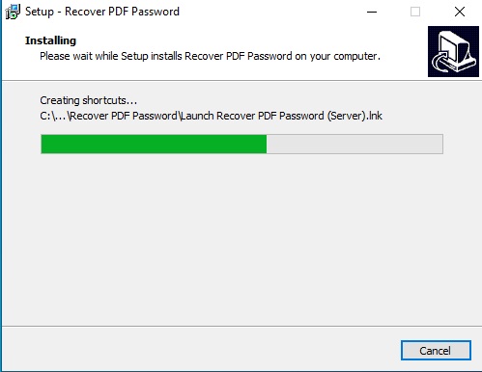Open the setup icon system menu in title bar
Screen dimensions: 482x372
[13, 12]
